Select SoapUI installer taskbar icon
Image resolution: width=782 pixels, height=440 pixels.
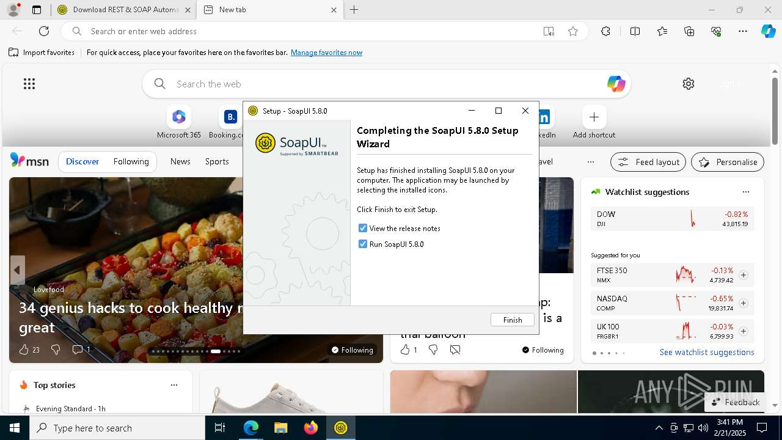(340, 428)
